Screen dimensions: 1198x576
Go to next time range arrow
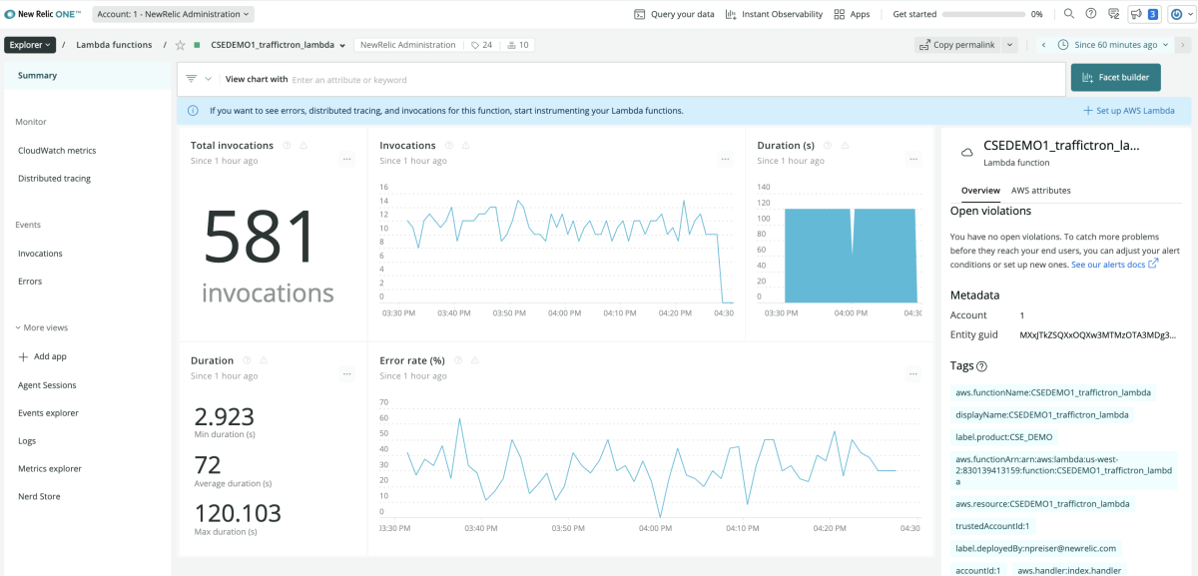point(1184,45)
